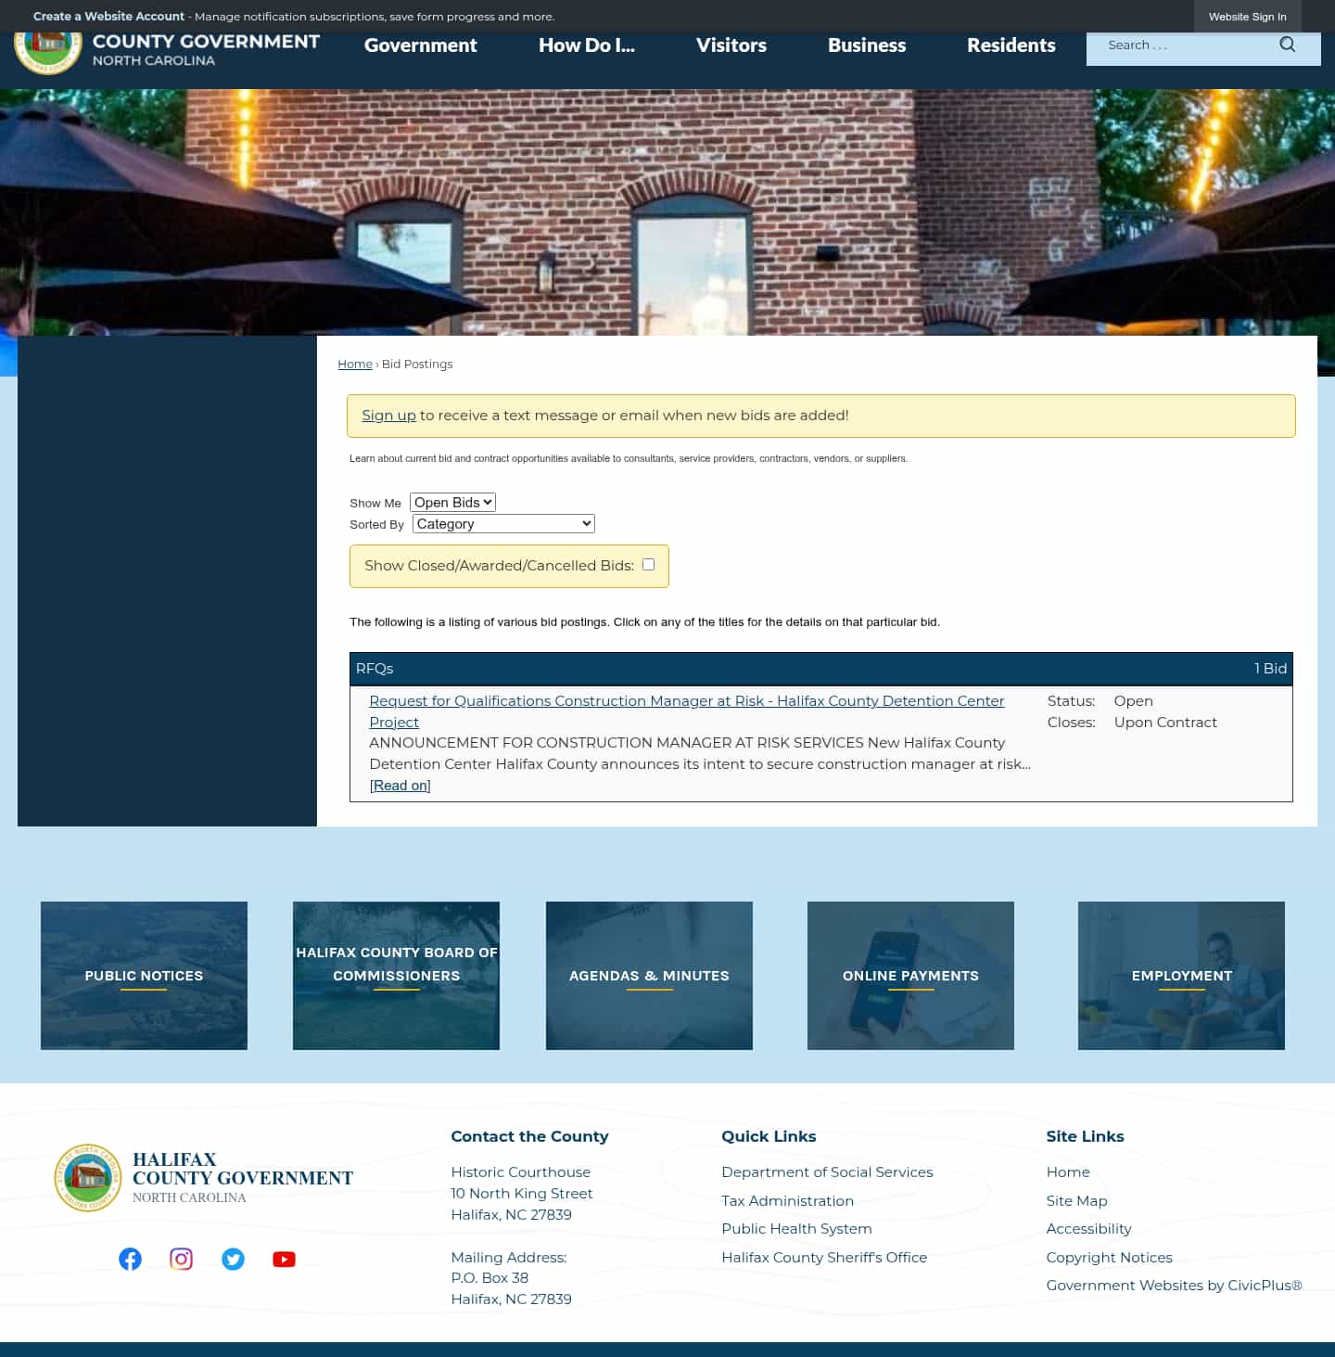Open the How Do I... menu
1335x1357 pixels.
pyautogui.click(x=587, y=45)
